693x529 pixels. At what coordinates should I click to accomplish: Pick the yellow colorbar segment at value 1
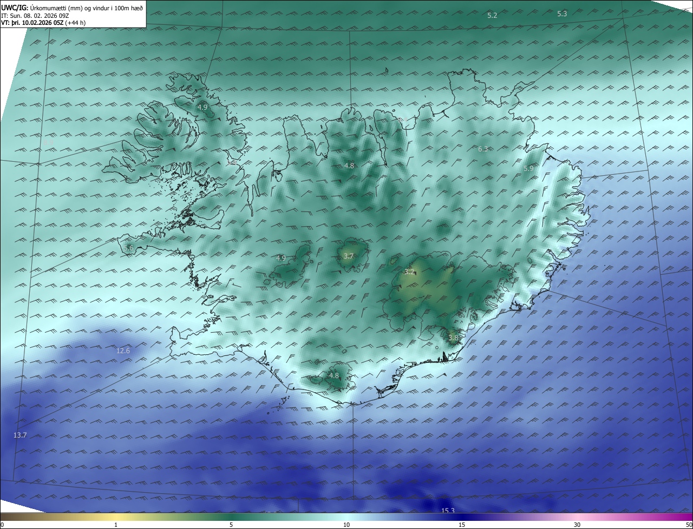(x=116, y=517)
